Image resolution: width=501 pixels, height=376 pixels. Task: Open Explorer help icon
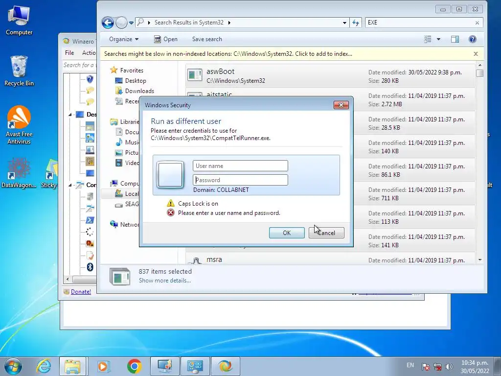point(472,39)
